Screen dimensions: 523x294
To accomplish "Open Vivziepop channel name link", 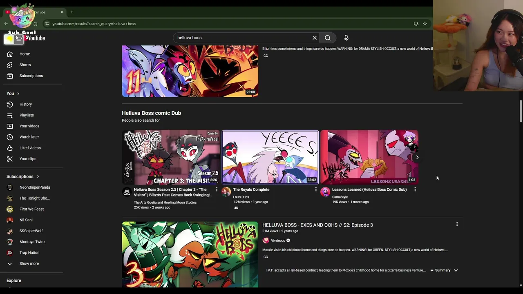I will [x=278, y=241].
